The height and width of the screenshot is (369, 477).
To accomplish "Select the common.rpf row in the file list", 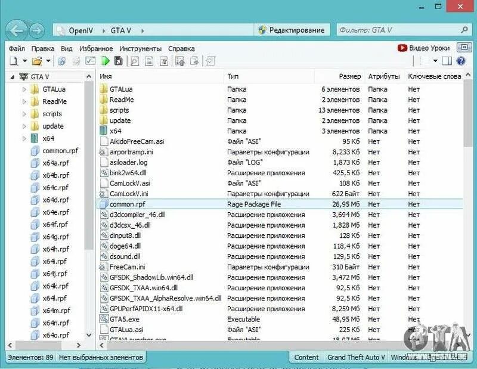I will coord(280,204).
